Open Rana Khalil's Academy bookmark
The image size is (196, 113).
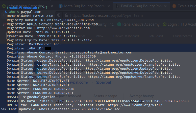(x=138, y=24)
